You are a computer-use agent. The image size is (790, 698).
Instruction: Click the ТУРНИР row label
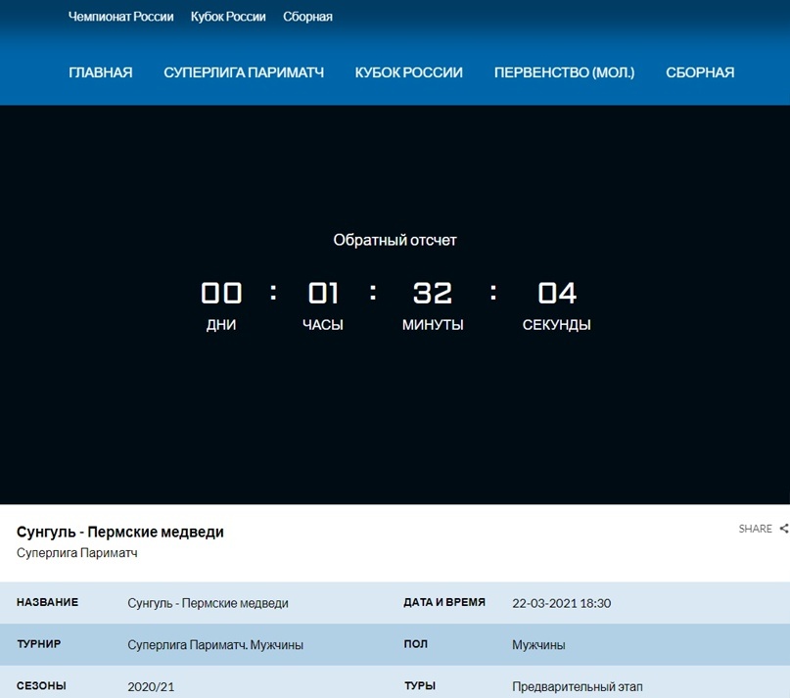pos(39,644)
